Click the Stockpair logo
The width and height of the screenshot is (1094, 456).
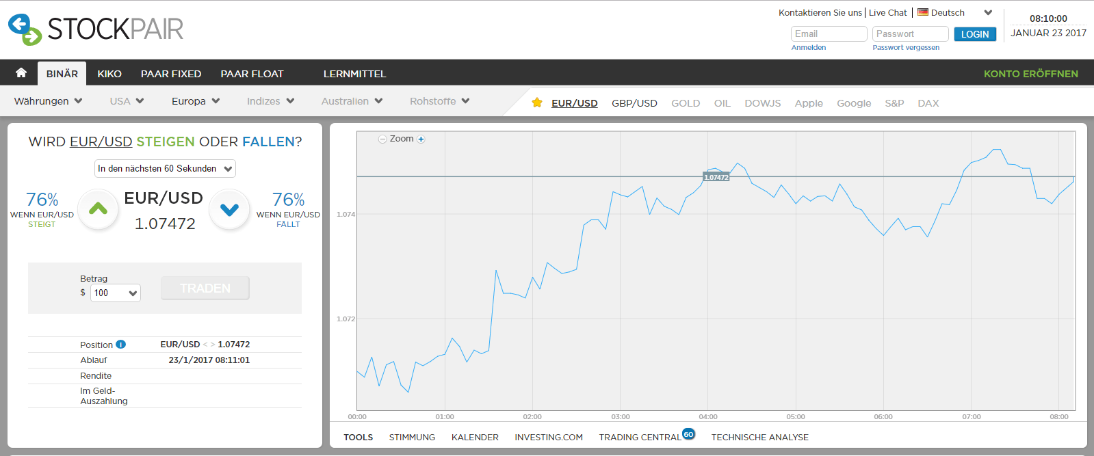[x=96, y=29]
